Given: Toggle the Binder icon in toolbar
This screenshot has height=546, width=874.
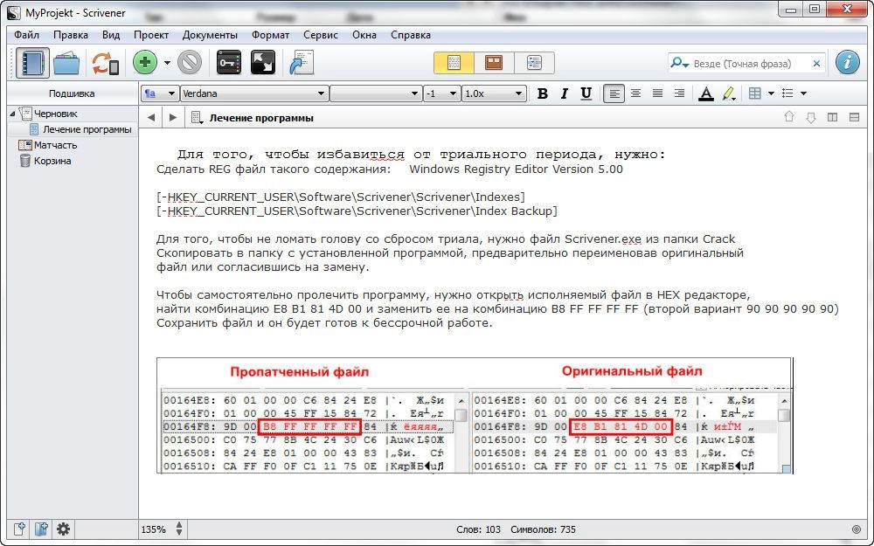Looking at the screenshot, I should point(32,62).
